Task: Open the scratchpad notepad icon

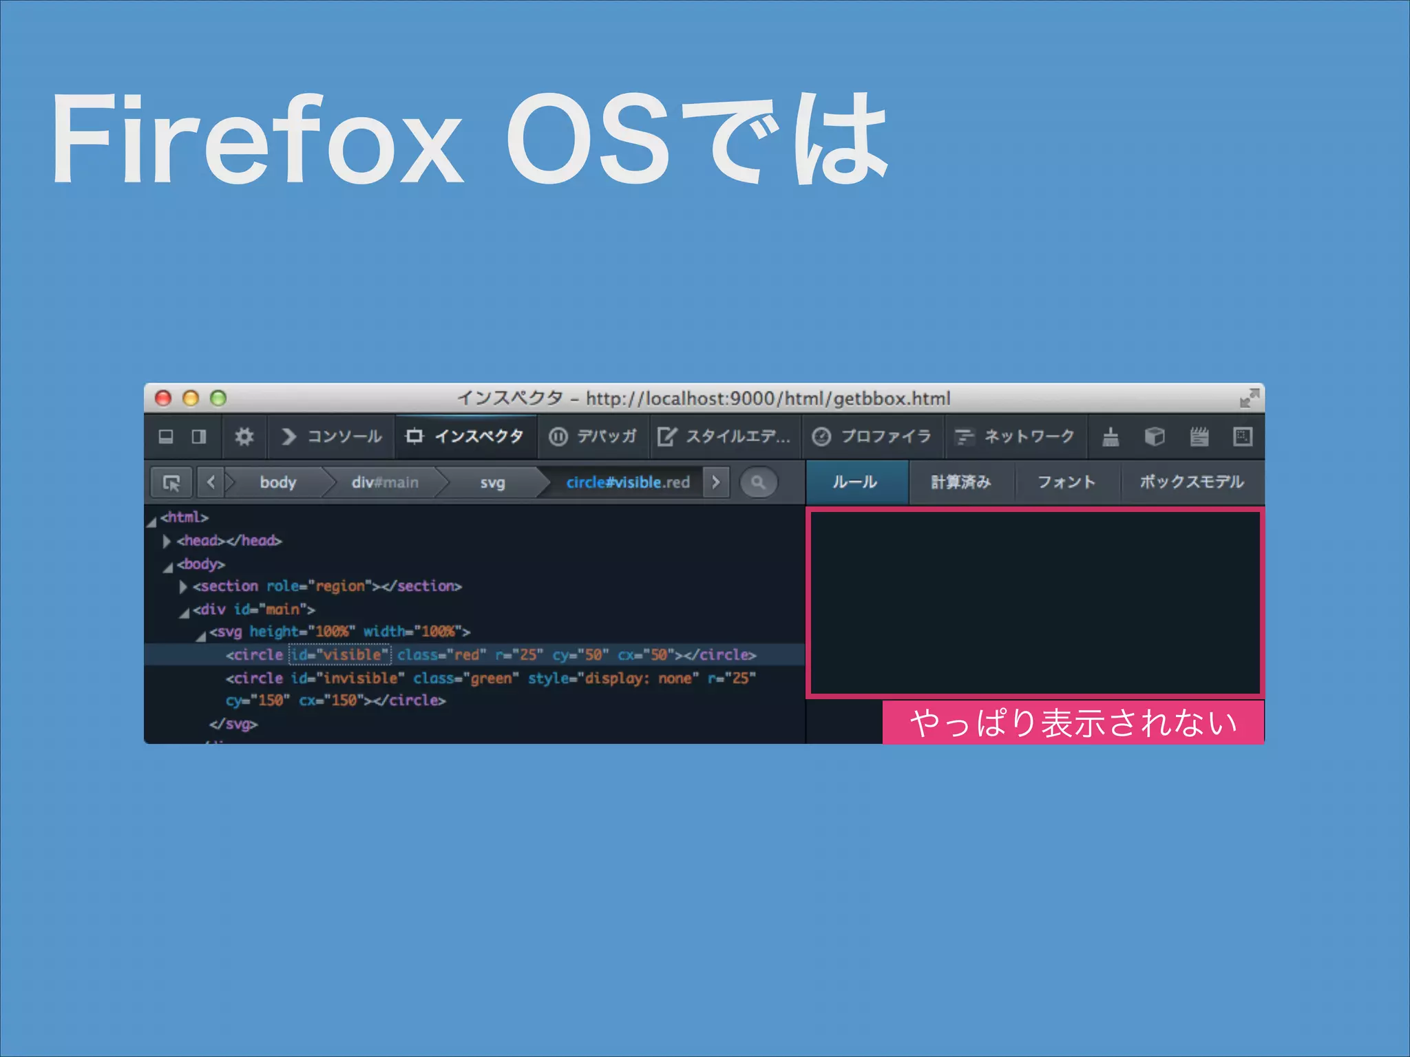Action: tap(1199, 437)
